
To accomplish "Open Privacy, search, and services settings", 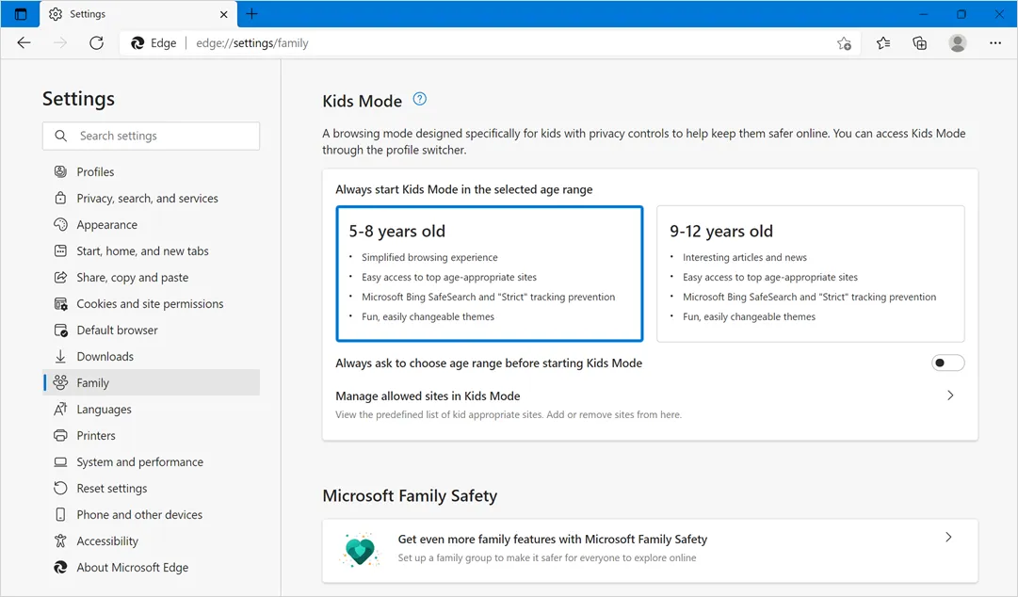I will tap(147, 199).
